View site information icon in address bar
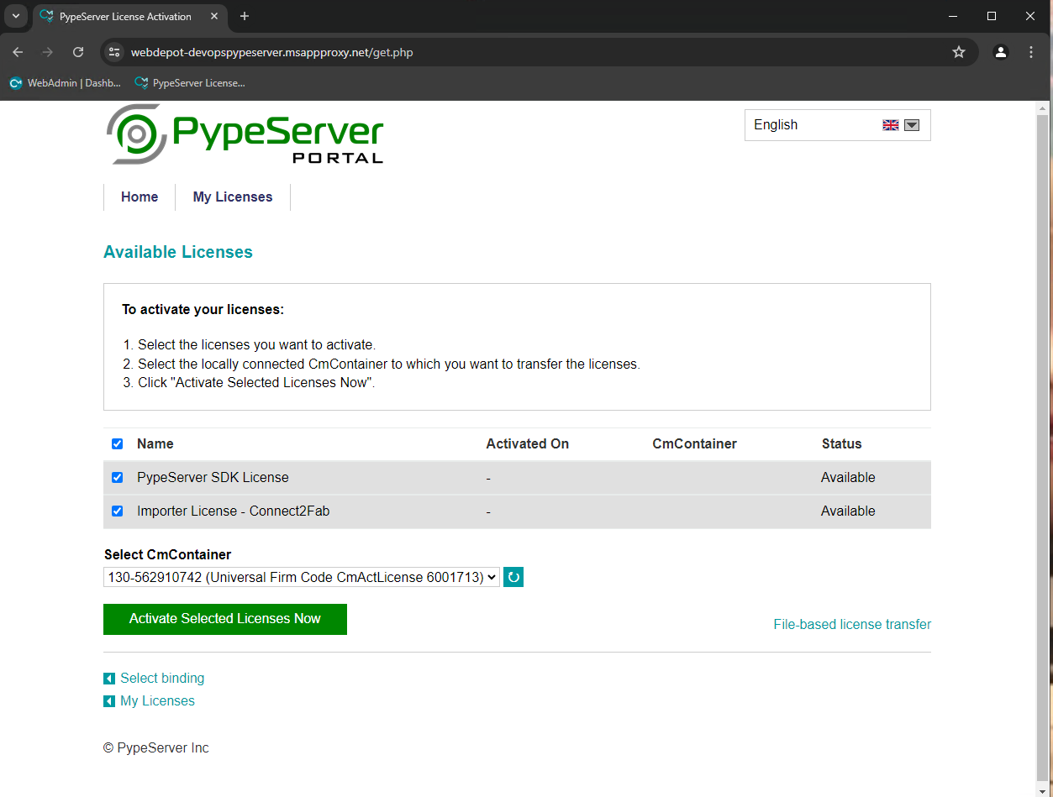Viewport: 1053px width, 797px height. pos(115,52)
